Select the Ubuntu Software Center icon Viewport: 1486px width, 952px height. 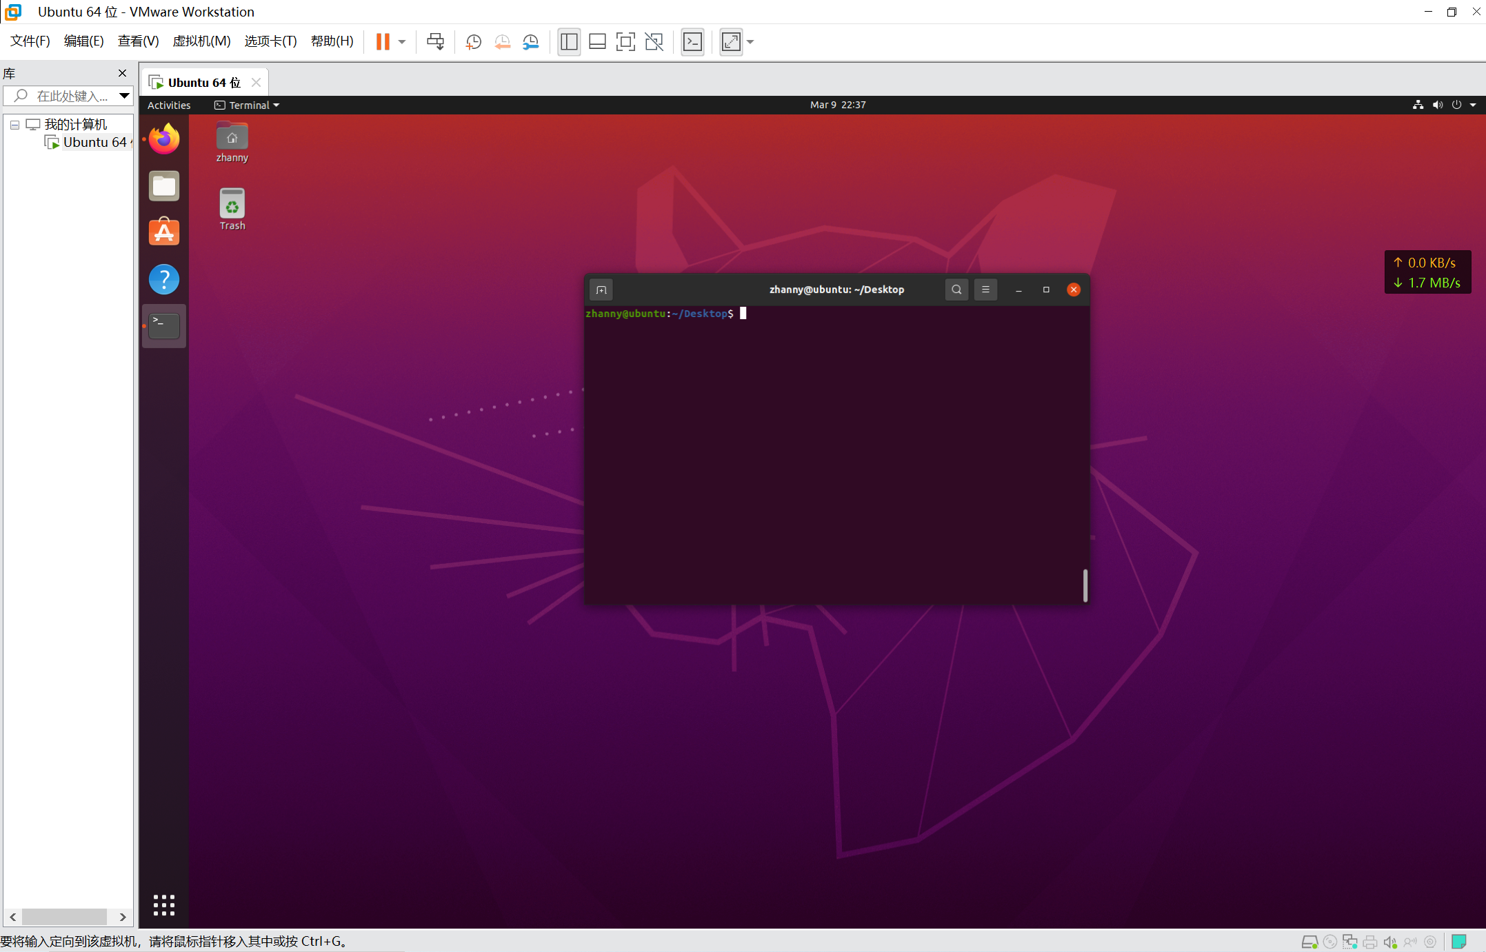click(163, 233)
